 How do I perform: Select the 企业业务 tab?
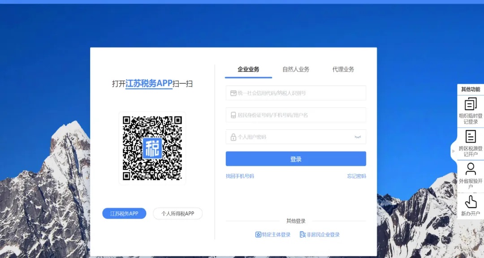pos(248,69)
